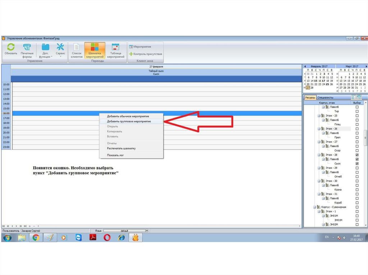Launch Google Chrome from the taskbar
Viewport: 368px width, 275px height.
pyautogui.click(x=35, y=237)
